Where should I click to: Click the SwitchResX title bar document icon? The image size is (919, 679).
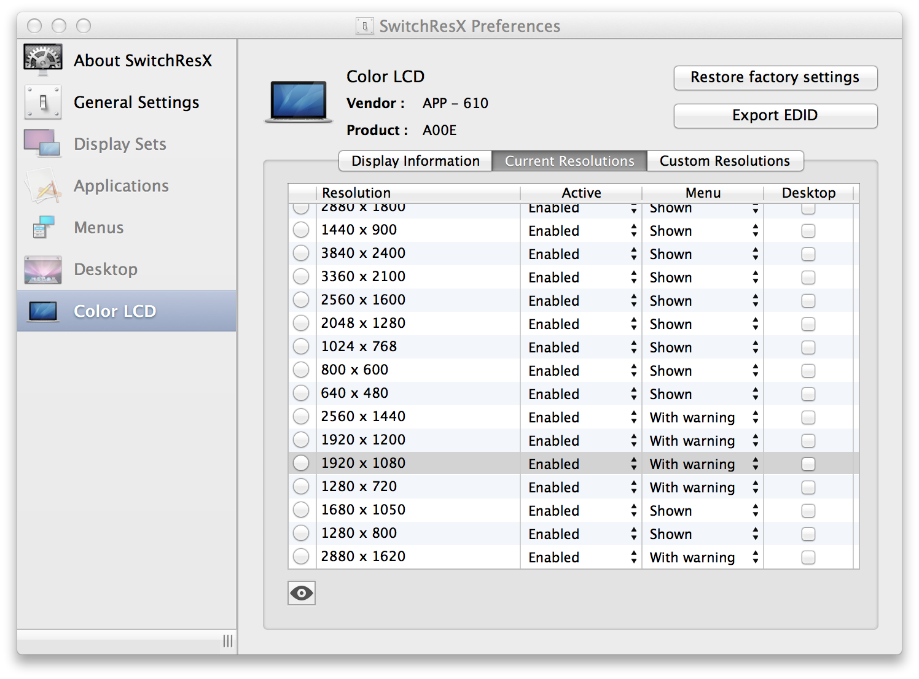[x=364, y=26]
